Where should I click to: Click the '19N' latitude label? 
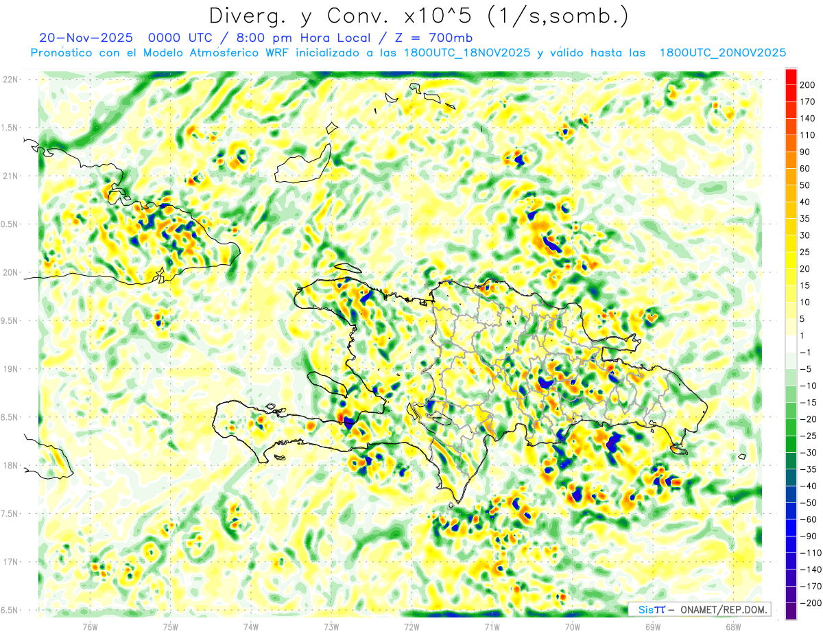pos(10,369)
